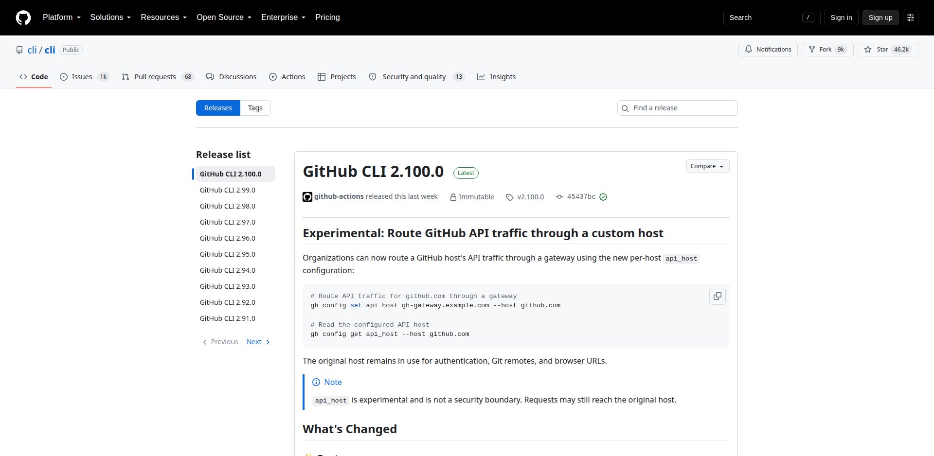Go to Next page of releases
934x456 pixels.
click(x=258, y=342)
